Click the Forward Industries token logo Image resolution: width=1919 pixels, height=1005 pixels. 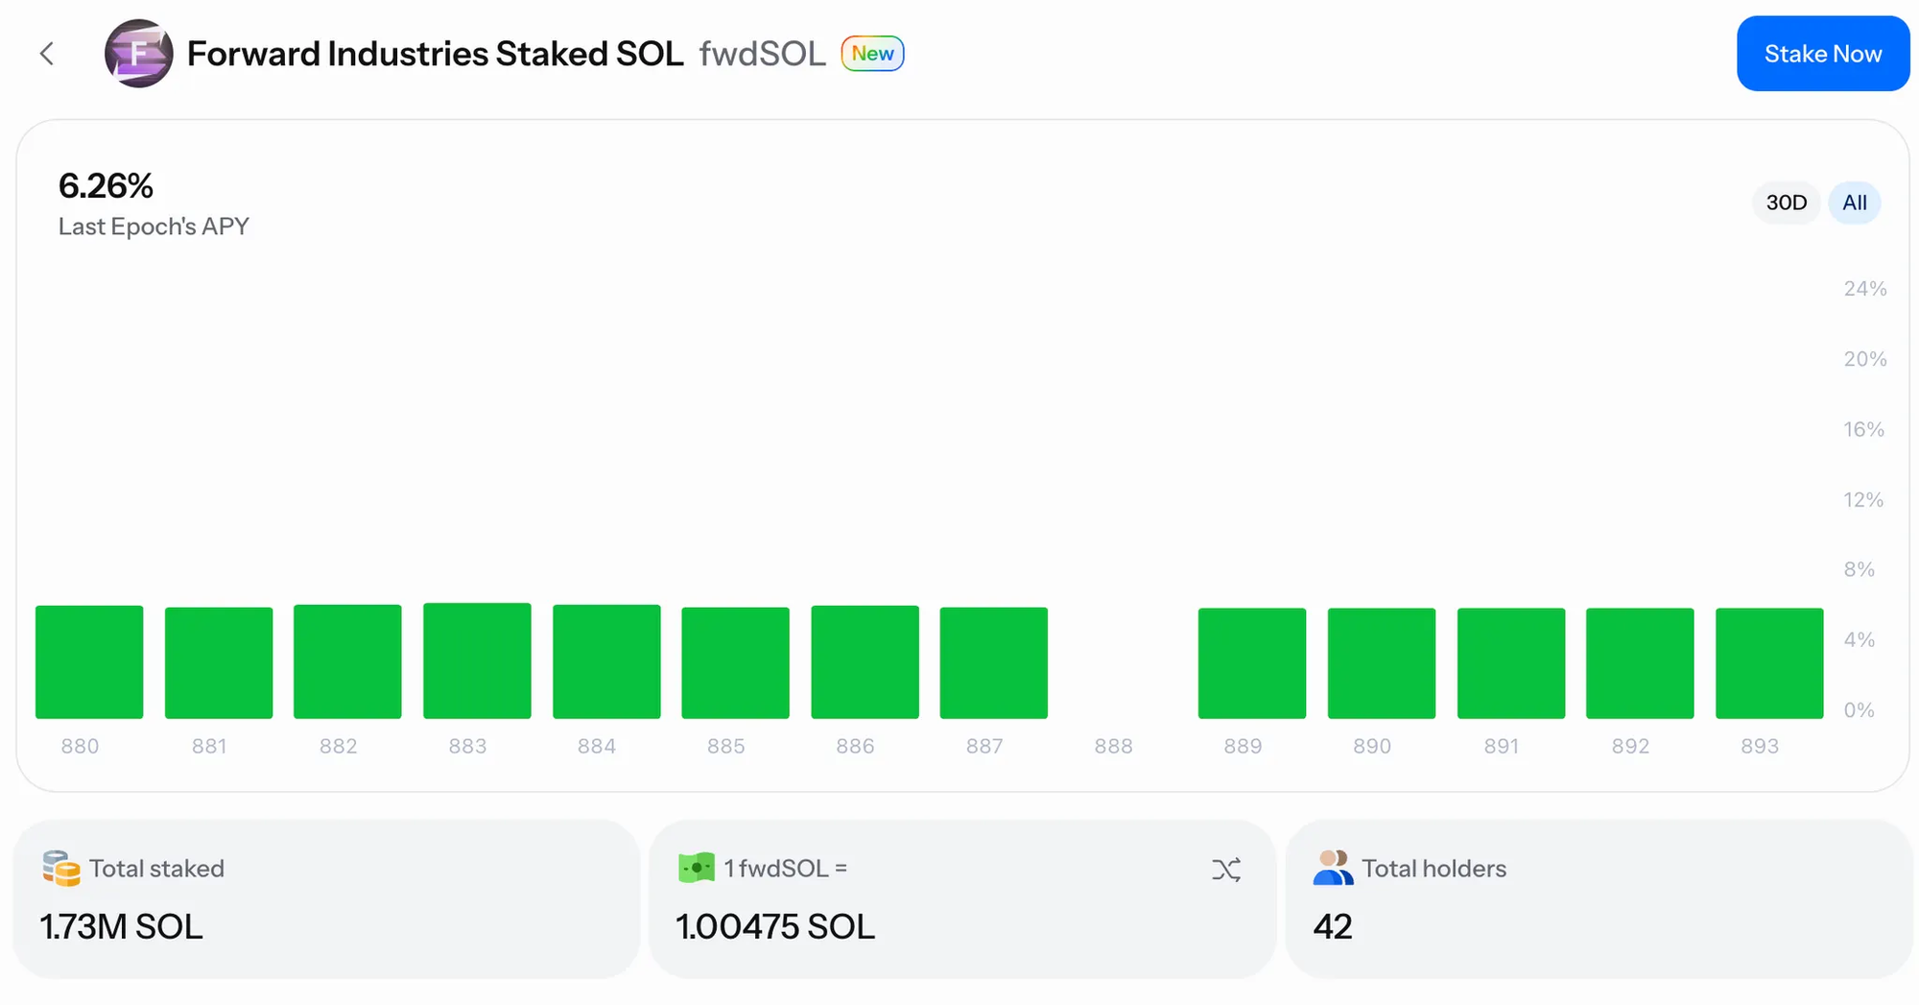pos(139,54)
